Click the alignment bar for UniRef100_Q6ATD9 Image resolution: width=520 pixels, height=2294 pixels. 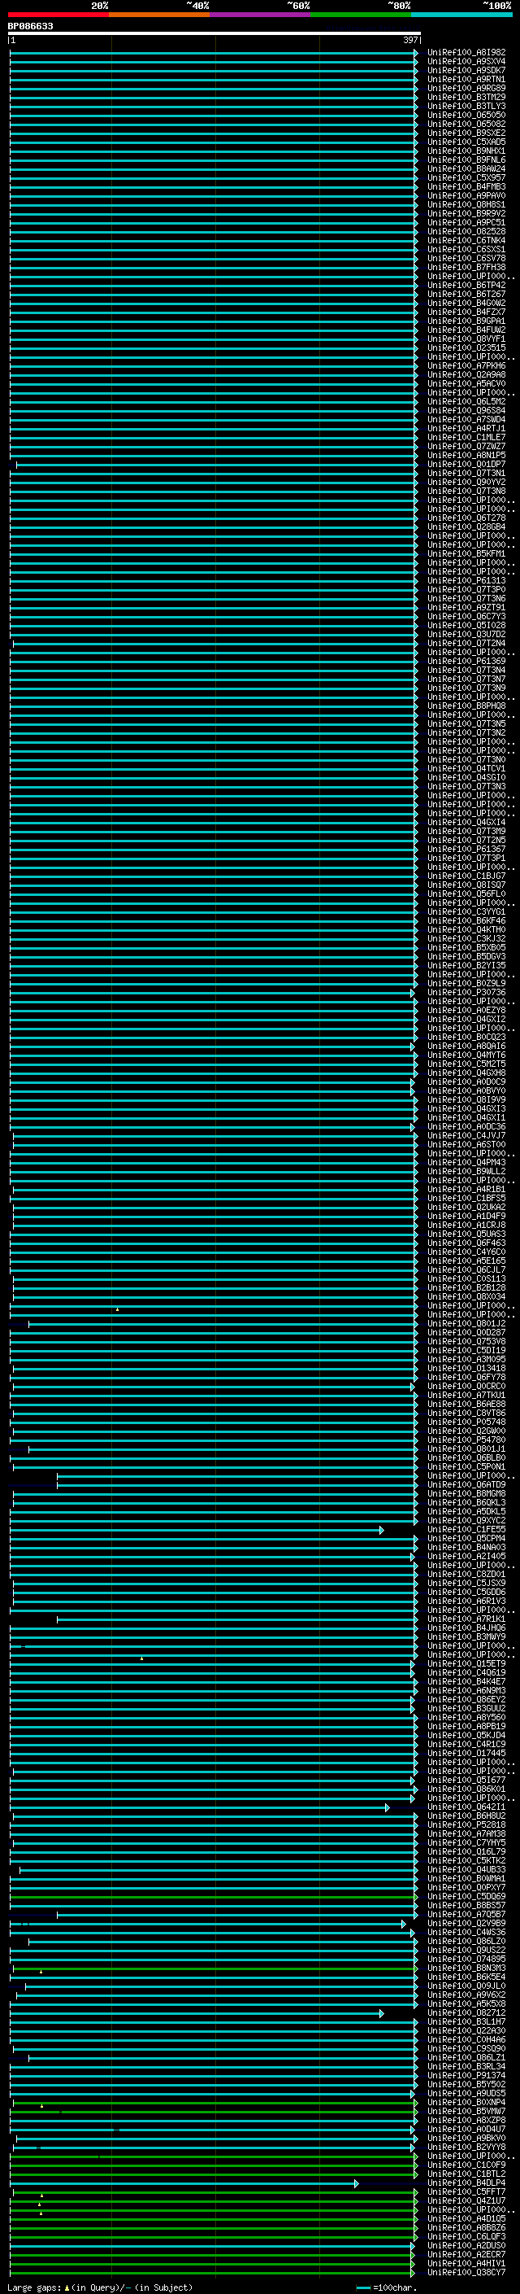(x=237, y=1484)
